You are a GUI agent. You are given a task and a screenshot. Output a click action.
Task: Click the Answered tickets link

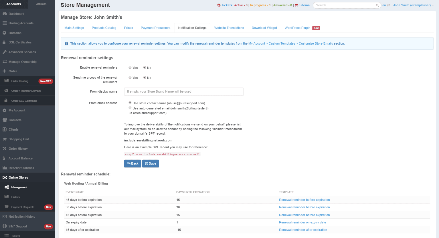(283, 5)
